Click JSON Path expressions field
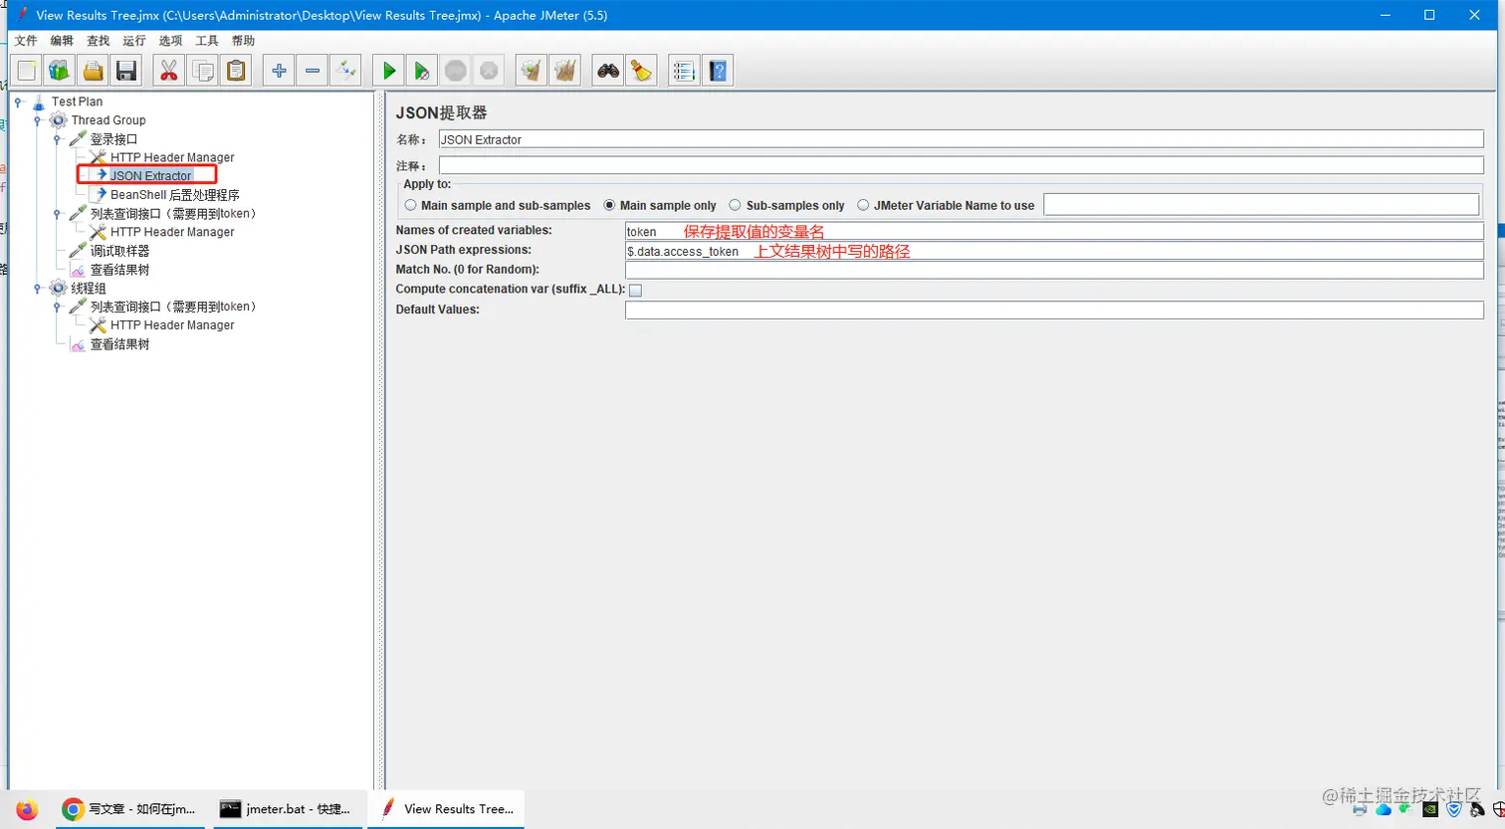1505x829 pixels. (1054, 251)
